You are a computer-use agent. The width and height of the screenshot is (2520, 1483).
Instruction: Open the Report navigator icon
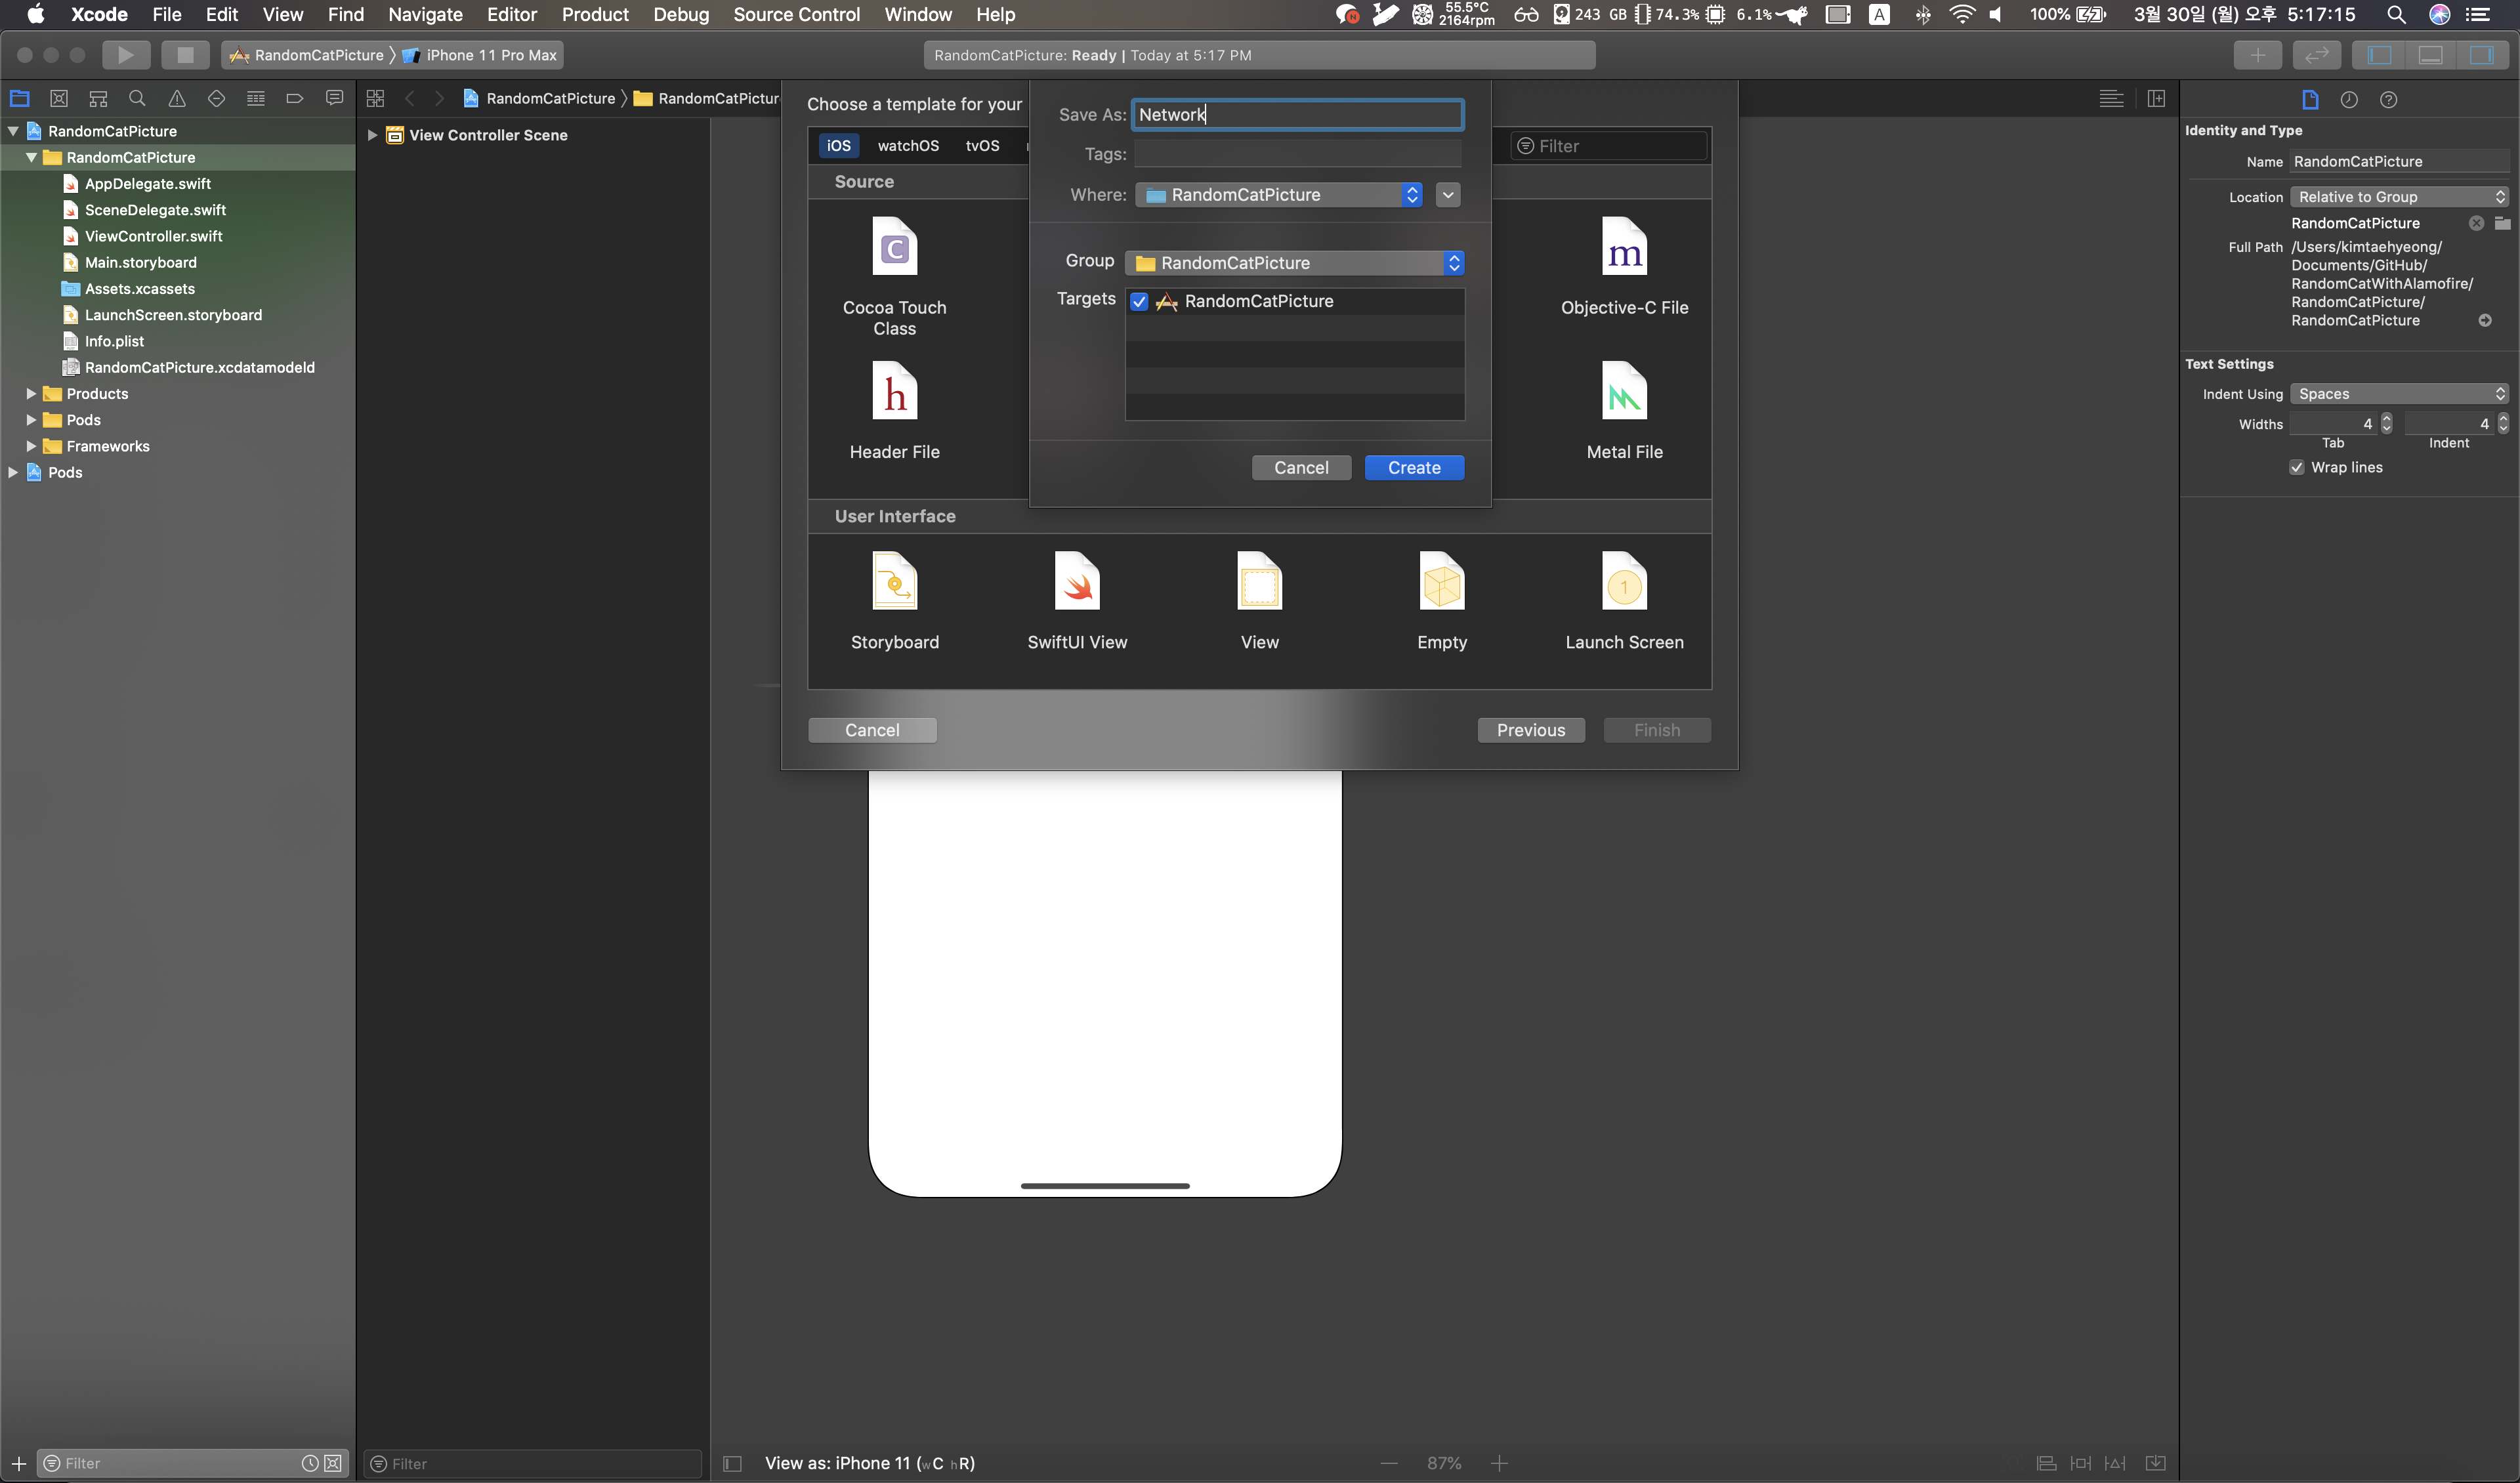tap(334, 98)
